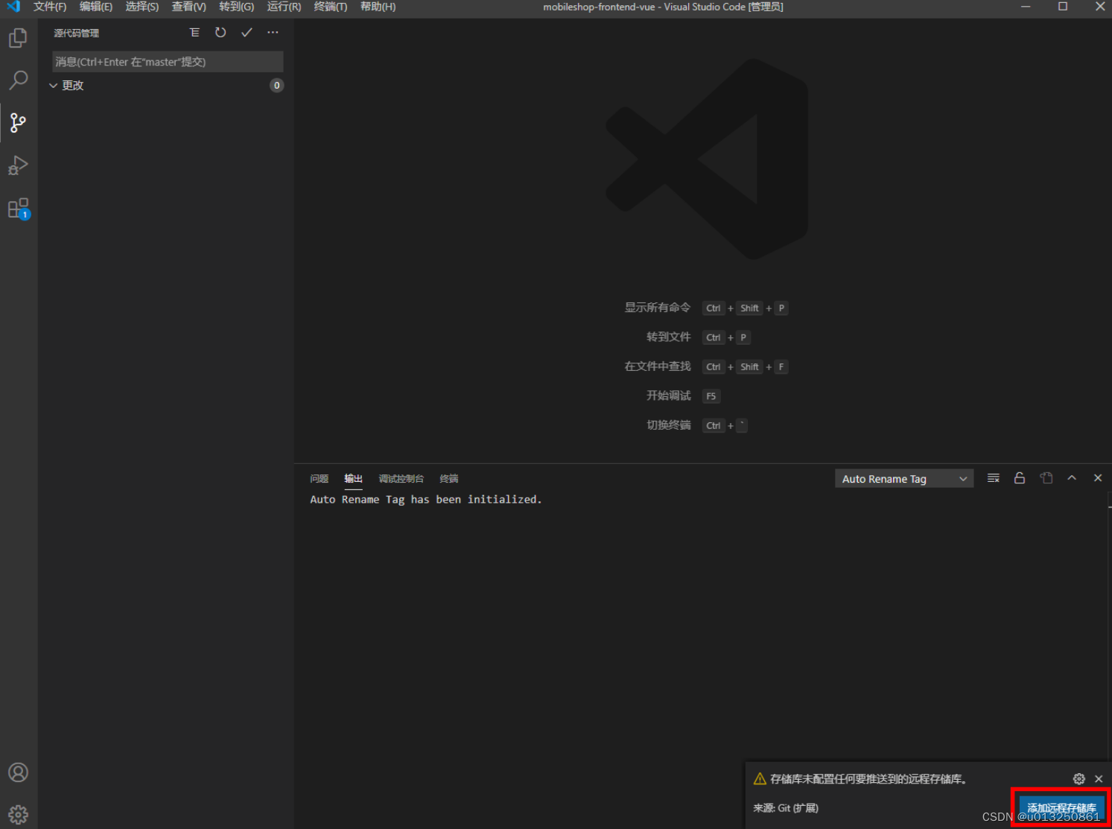1112x829 pixels.
Task: Open the Search view in activity bar
Action: point(18,80)
